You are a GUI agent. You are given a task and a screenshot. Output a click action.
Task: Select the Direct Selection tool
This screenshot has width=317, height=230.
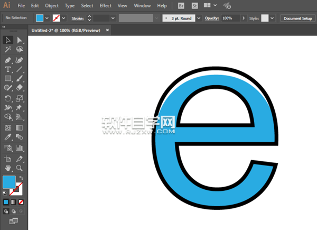(20, 40)
